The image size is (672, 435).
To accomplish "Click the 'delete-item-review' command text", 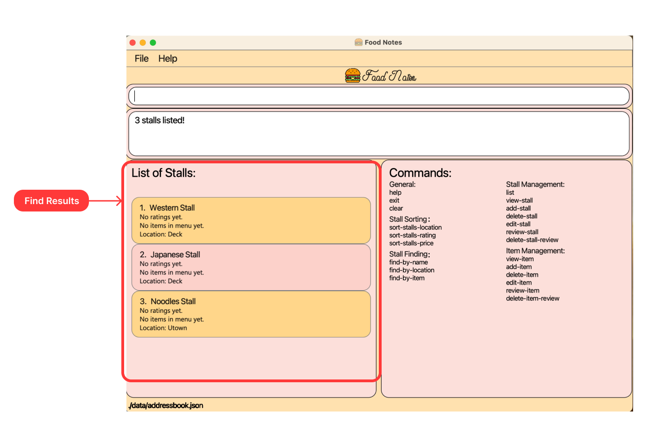I will [x=533, y=298].
